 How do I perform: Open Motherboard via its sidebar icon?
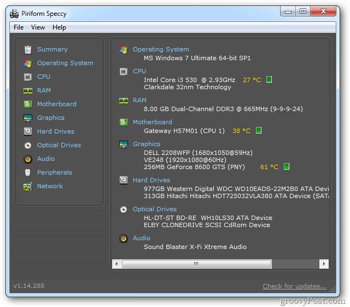click(27, 104)
